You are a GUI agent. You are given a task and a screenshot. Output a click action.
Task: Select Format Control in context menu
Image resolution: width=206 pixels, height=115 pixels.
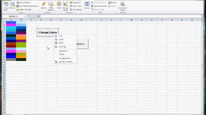coord(65,62)
